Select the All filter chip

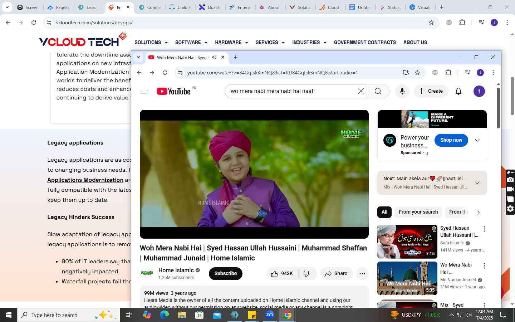[x=384, y=212]
